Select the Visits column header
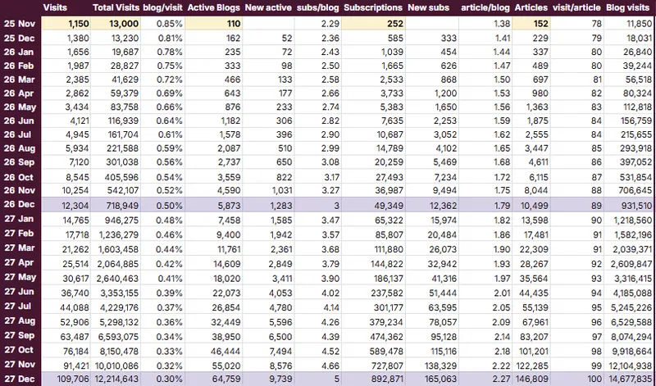The height and width of the screenshot is (386, 656). point(55,7)
